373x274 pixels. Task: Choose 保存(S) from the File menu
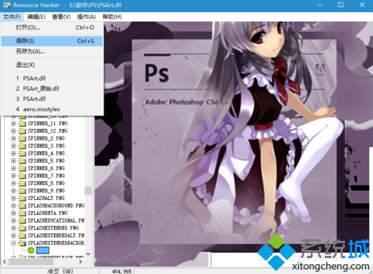click(52, 41)
